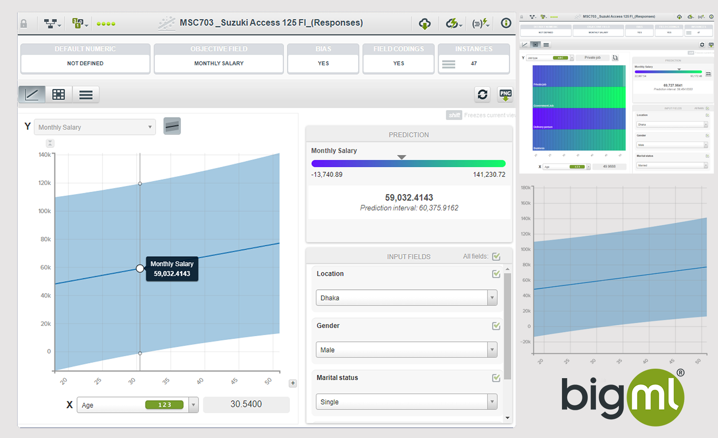
Task: Uncheck the Location field checkbox
Action: coord(496,274)
